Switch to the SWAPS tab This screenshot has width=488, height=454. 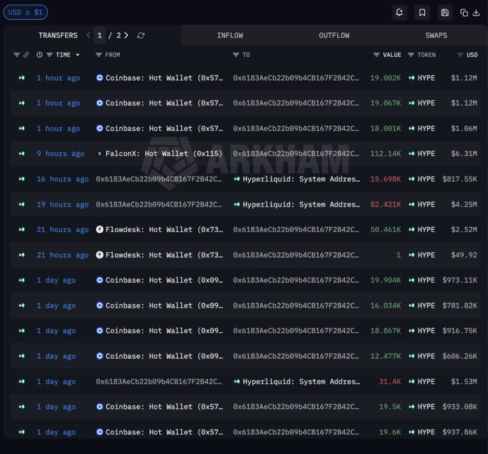(436, 35)
